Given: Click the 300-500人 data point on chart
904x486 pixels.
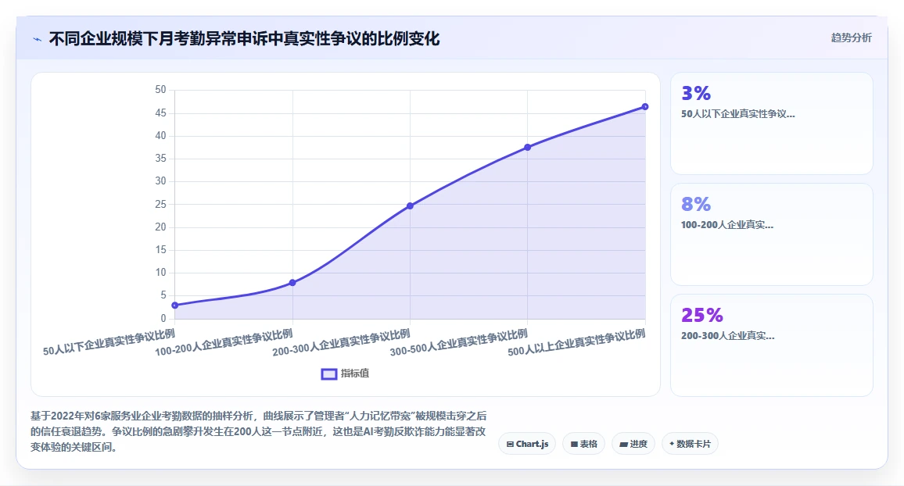Looking at the screenshot, I should pos(528,148).
